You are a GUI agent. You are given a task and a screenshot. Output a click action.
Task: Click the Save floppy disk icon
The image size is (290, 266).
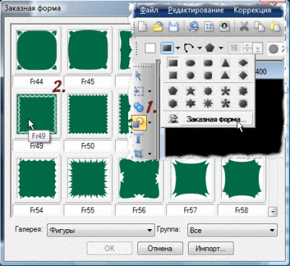point(173,26)
